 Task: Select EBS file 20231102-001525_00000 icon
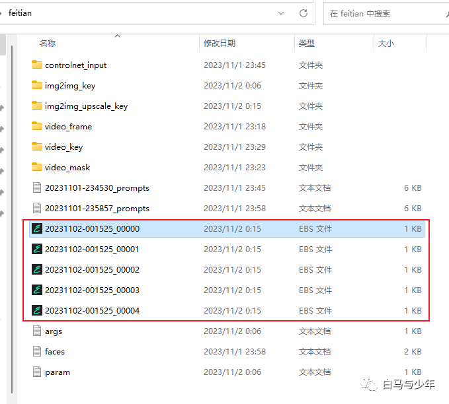tap(37, 228)
